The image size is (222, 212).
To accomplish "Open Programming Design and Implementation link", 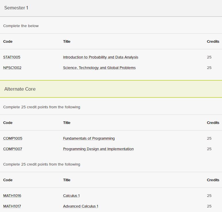I will [98, 149].
